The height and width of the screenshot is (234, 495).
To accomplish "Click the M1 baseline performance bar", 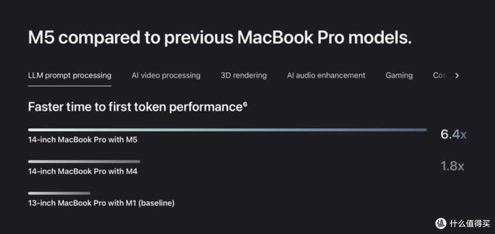I will [x=59, y=193].
